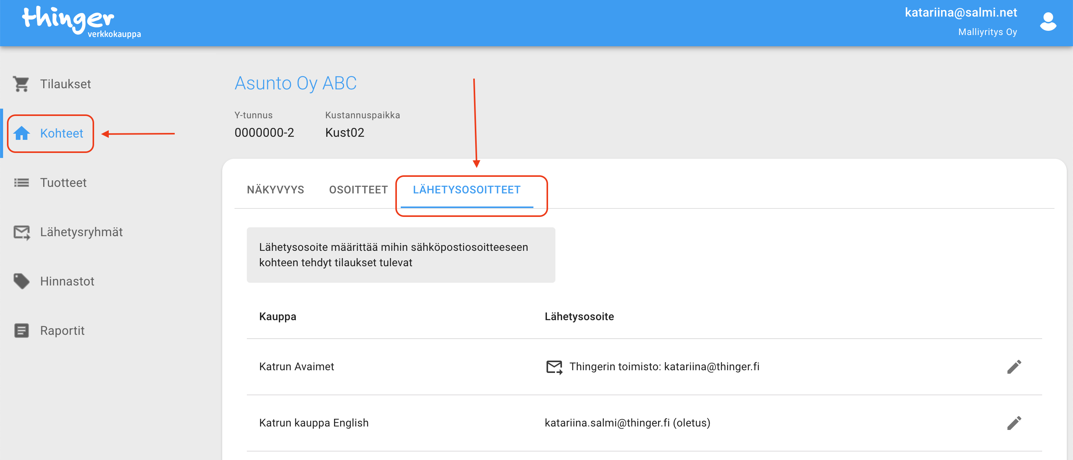Open the user account avatar icon

[1048, 22]
